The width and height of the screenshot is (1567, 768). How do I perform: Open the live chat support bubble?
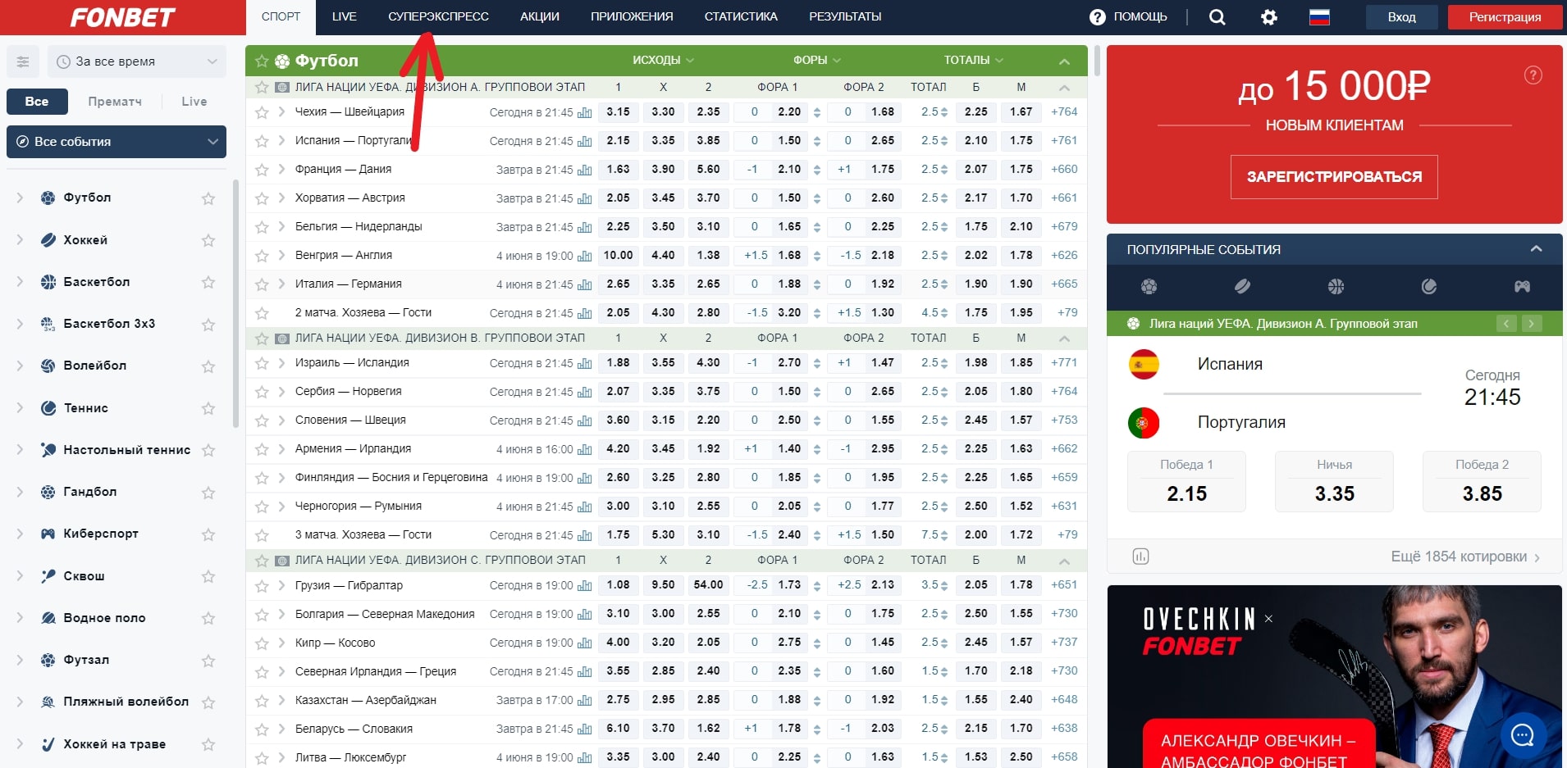tap(1523, 734)
